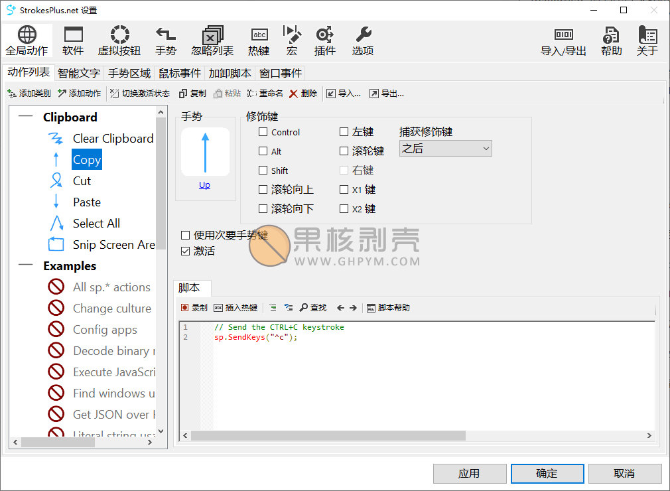
Task: Open the 捕获修饰键 dropdown showing 之后
Action: (445, 148)
